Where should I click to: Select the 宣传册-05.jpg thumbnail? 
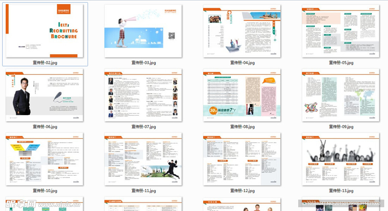tap(341, 31)
